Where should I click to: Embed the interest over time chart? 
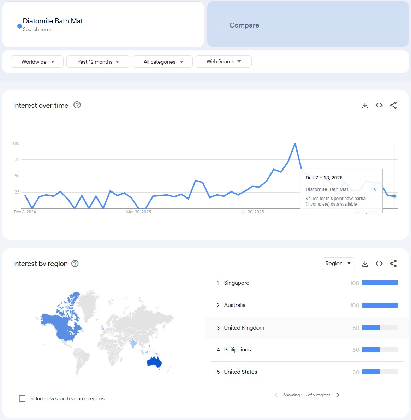[x=379, y=105]
